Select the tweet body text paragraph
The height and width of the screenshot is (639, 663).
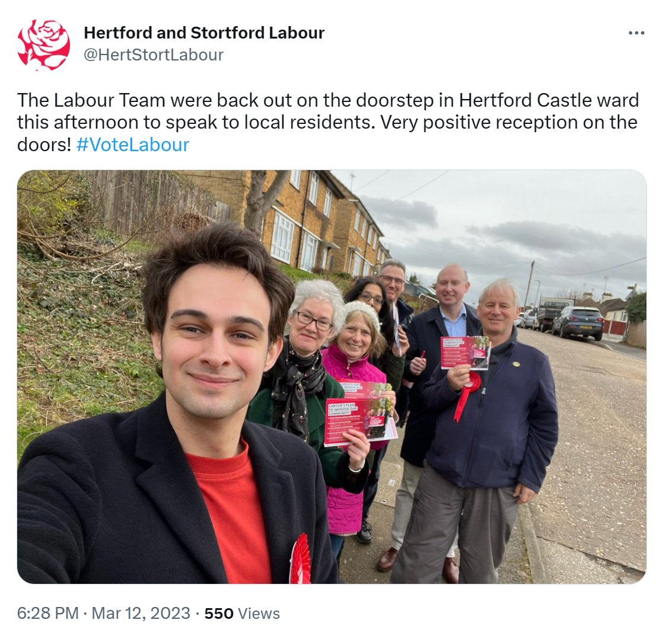328,123
